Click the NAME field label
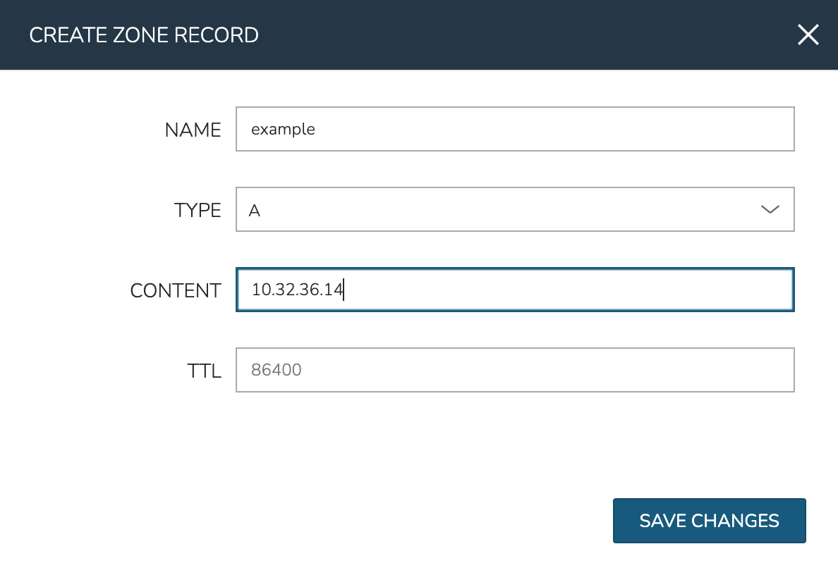This screenshot has height=575, width=838. [x=193, y=130]
